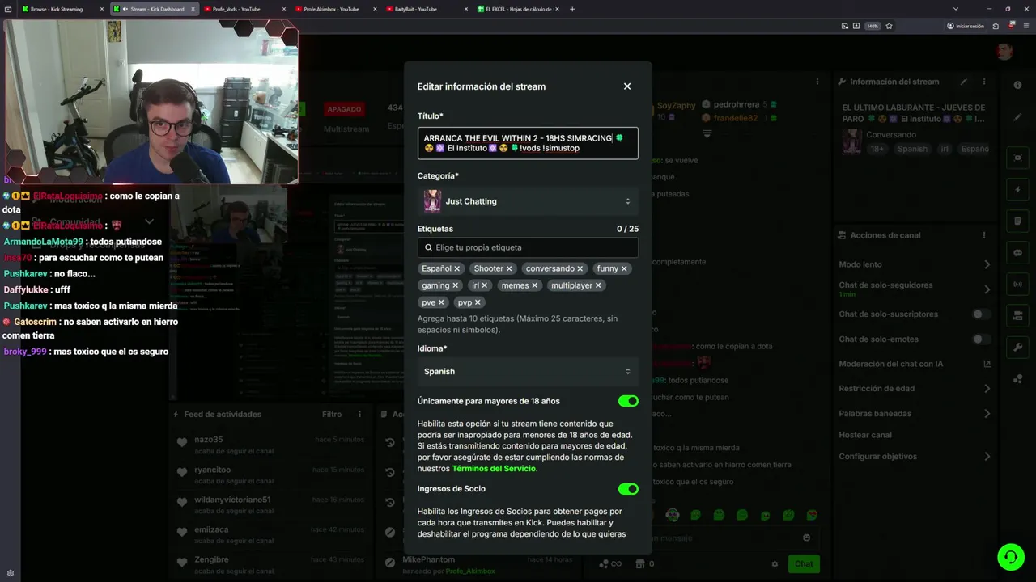Click the Título text field
The height and width of the screenshot is (582, 1036).
528,143
